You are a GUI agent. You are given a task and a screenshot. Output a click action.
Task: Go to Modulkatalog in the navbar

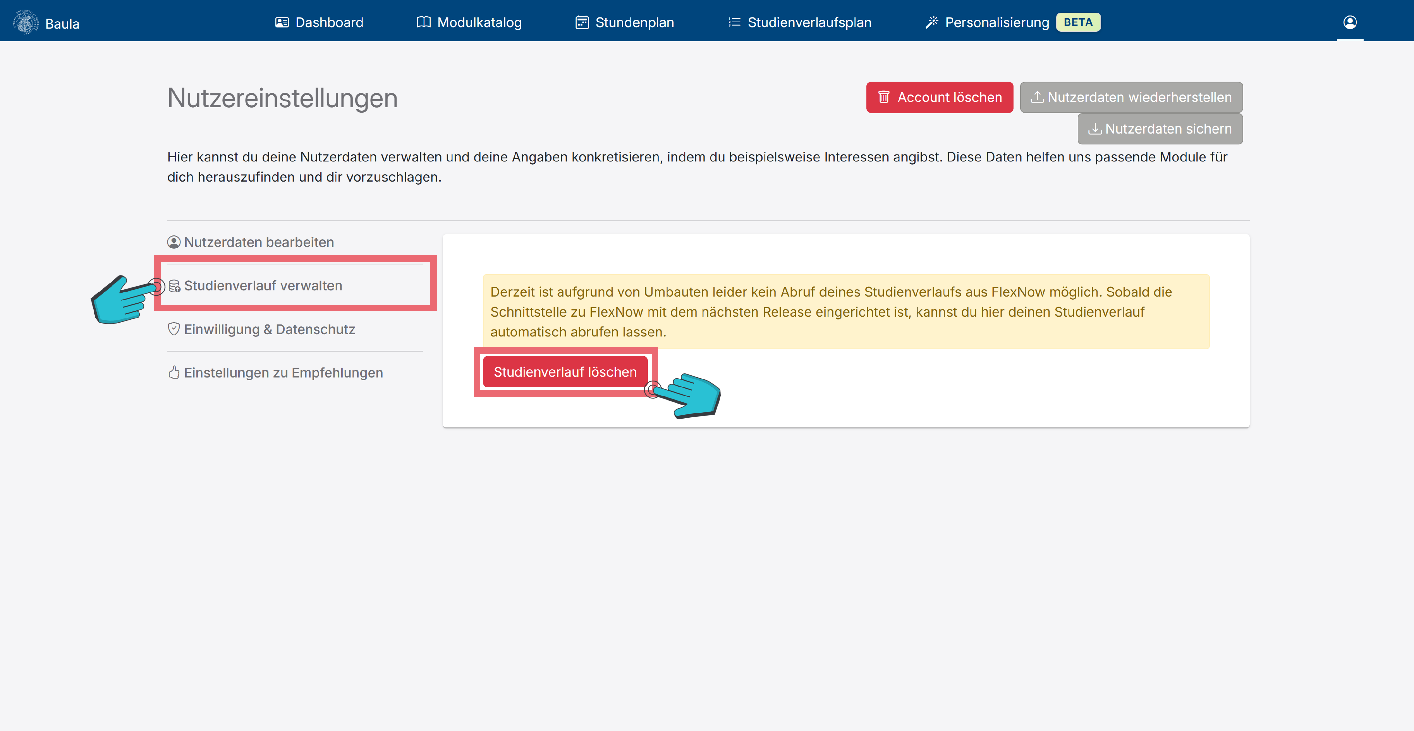click(x=469, y=22)
